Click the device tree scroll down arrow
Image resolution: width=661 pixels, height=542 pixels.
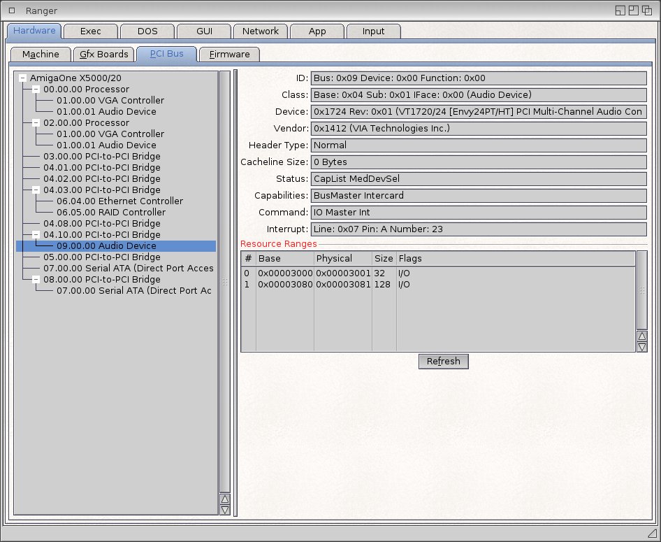[x=224, y=510]
